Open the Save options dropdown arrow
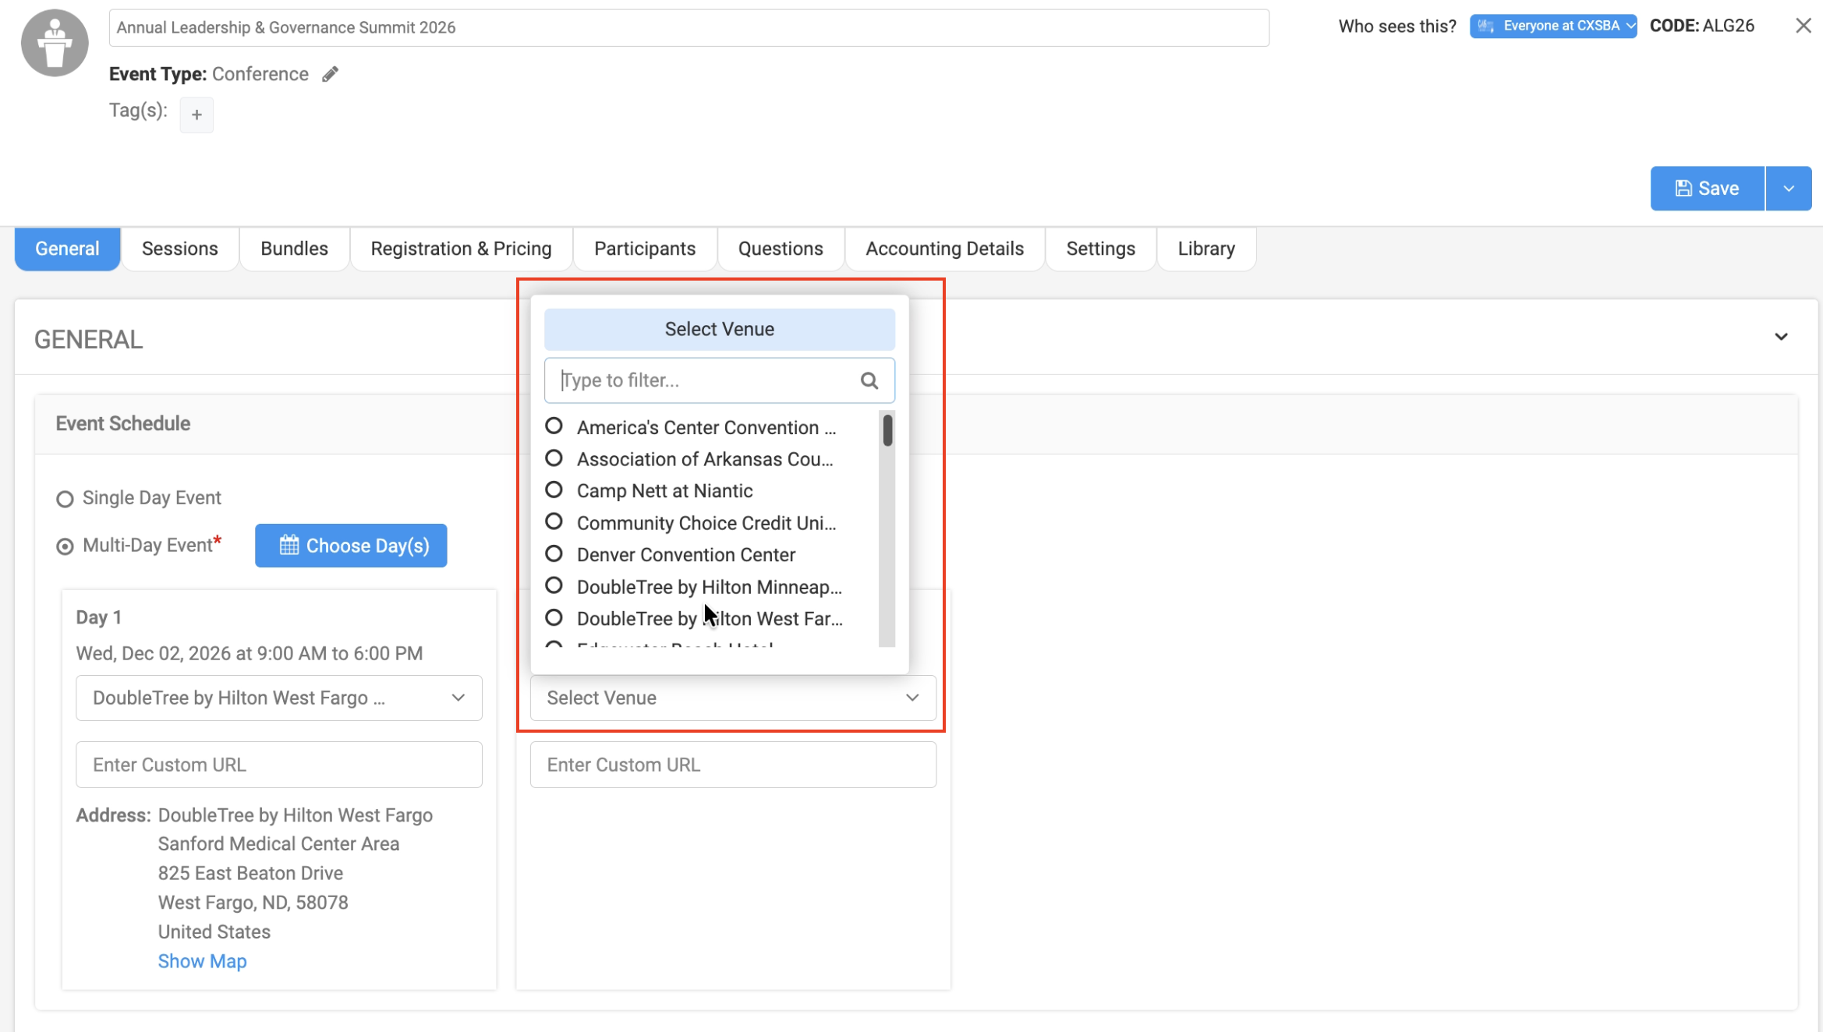1823x1032 pixels. 1789,189
